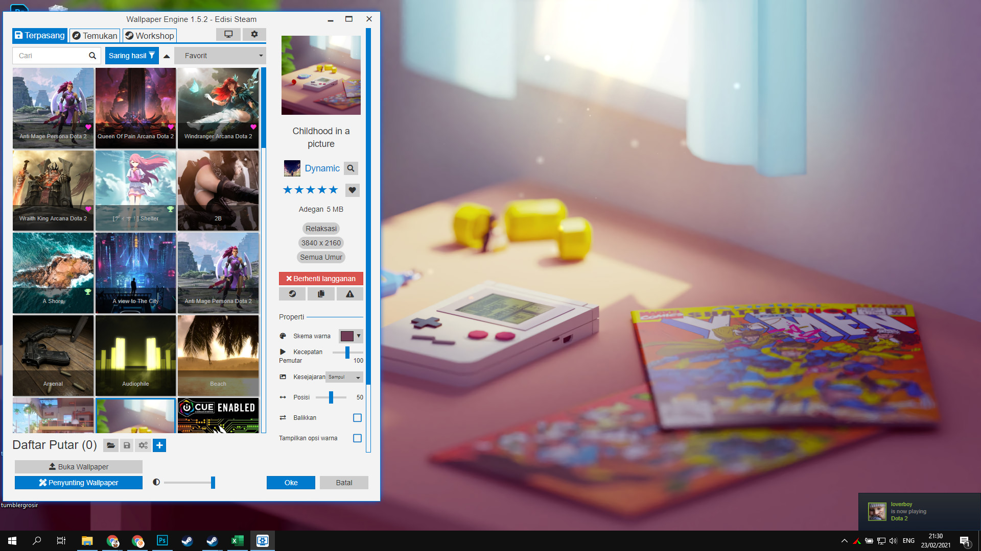Click the settings gear icon top right

[x=254, y=34]
